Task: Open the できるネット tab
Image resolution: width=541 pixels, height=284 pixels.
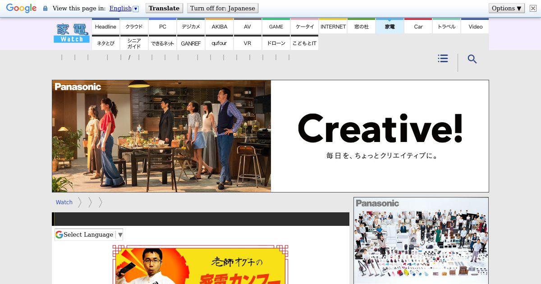Action: click(162, 43)
